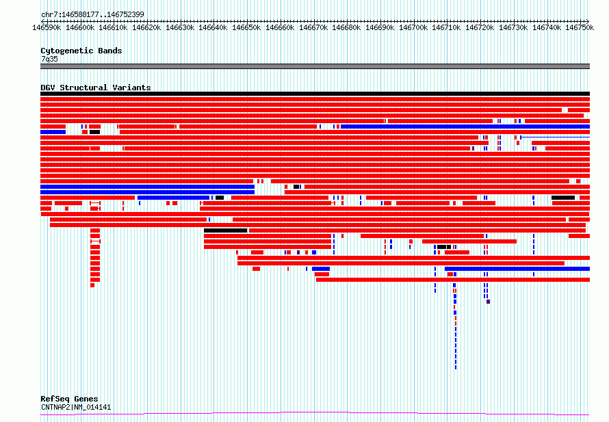Select the Cytogenetic Bands track title
This screenshot has width=609, height=422.
click(81, 51)
